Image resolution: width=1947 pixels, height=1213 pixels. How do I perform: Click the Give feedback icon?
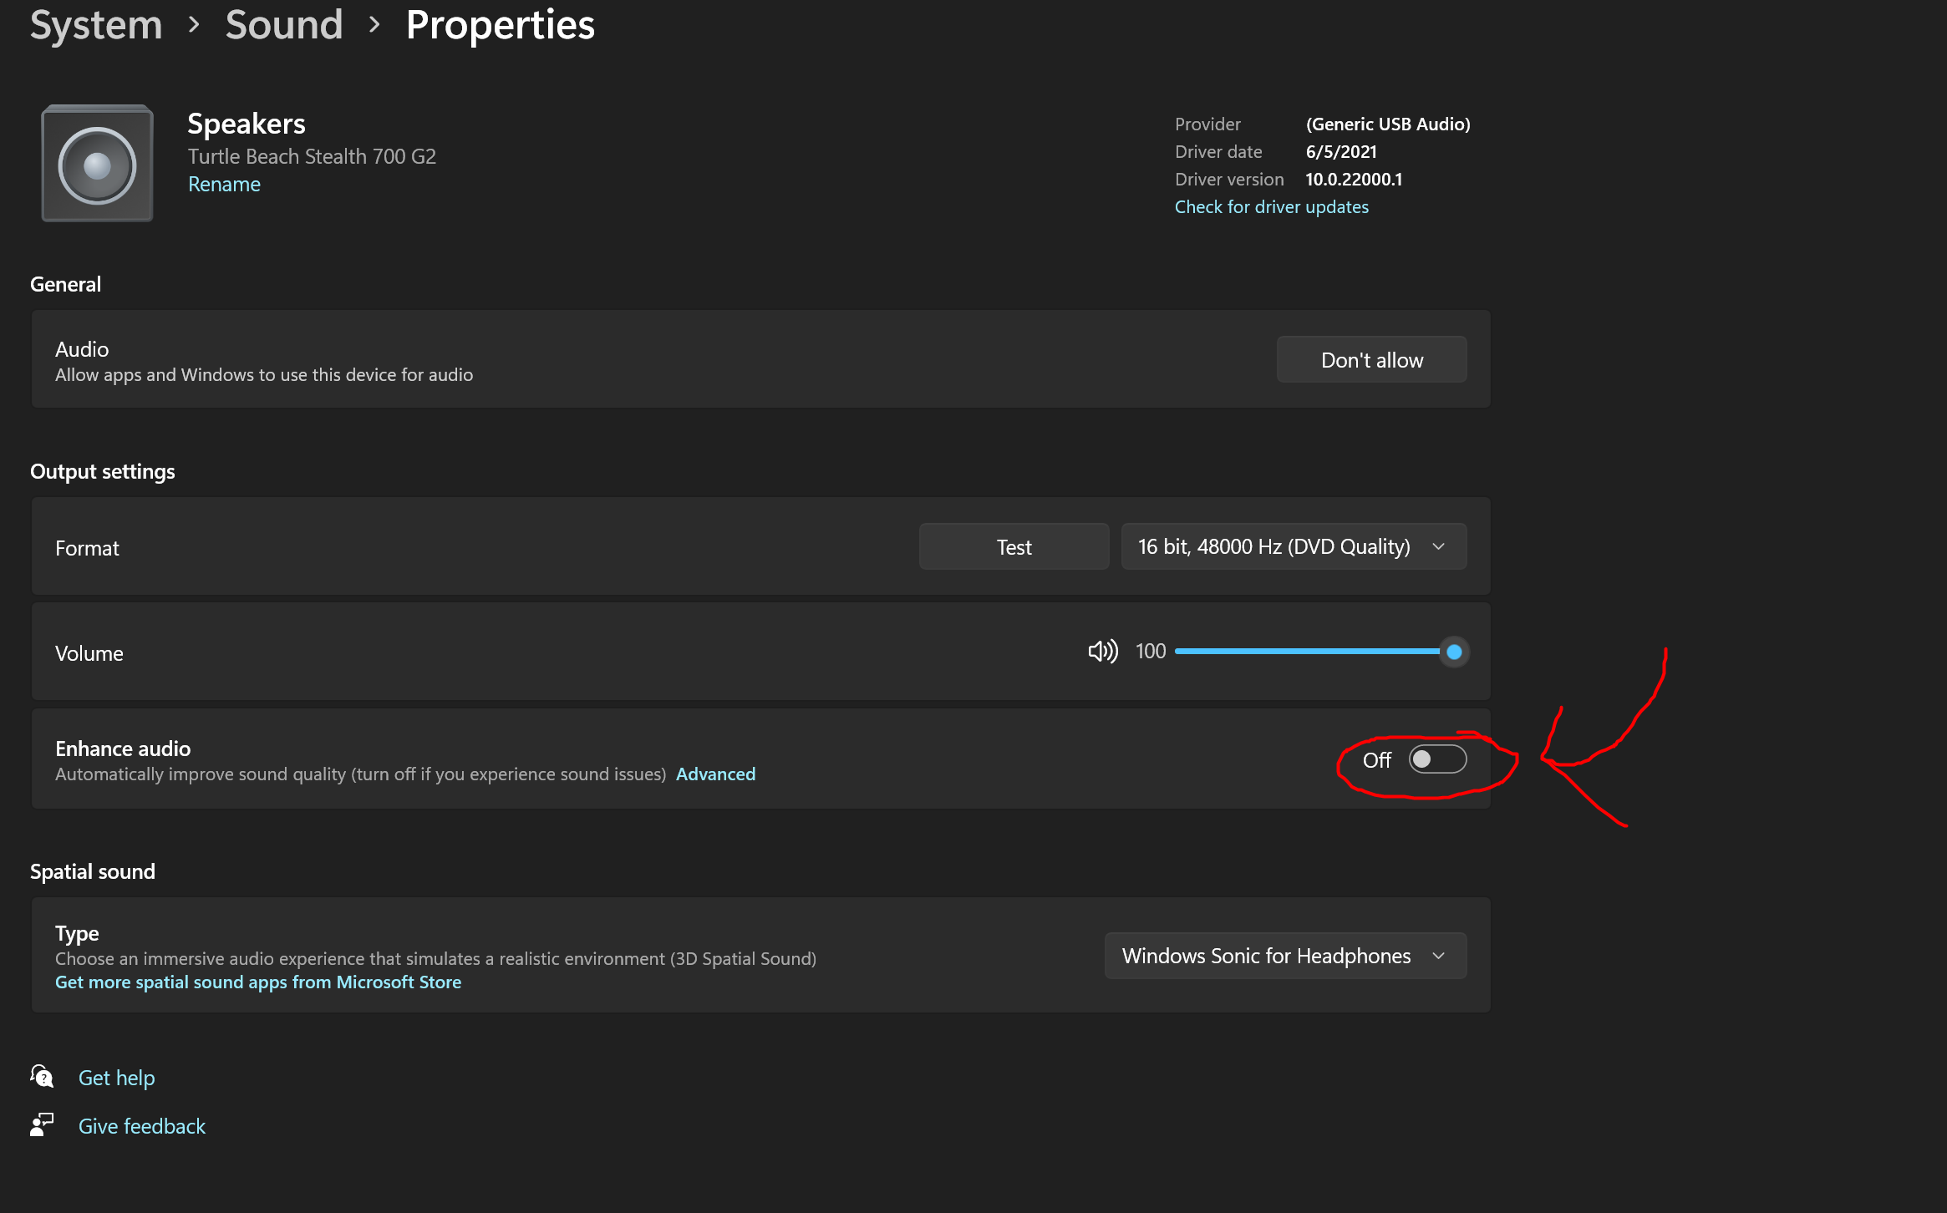pyautogui.click(x=42, y=1125)
